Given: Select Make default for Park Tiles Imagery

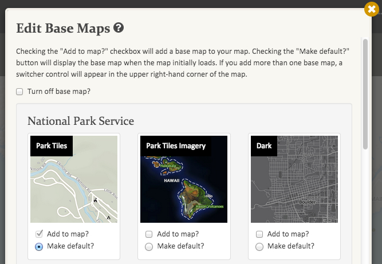Looking at the screenshot, I should coord(149,247).
